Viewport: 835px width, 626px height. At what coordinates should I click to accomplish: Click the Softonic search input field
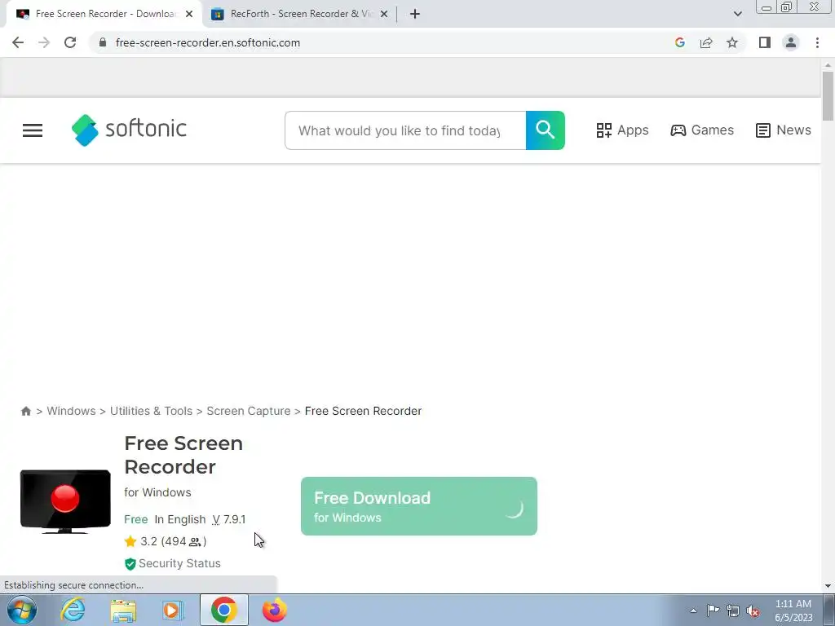coord(405,130)
